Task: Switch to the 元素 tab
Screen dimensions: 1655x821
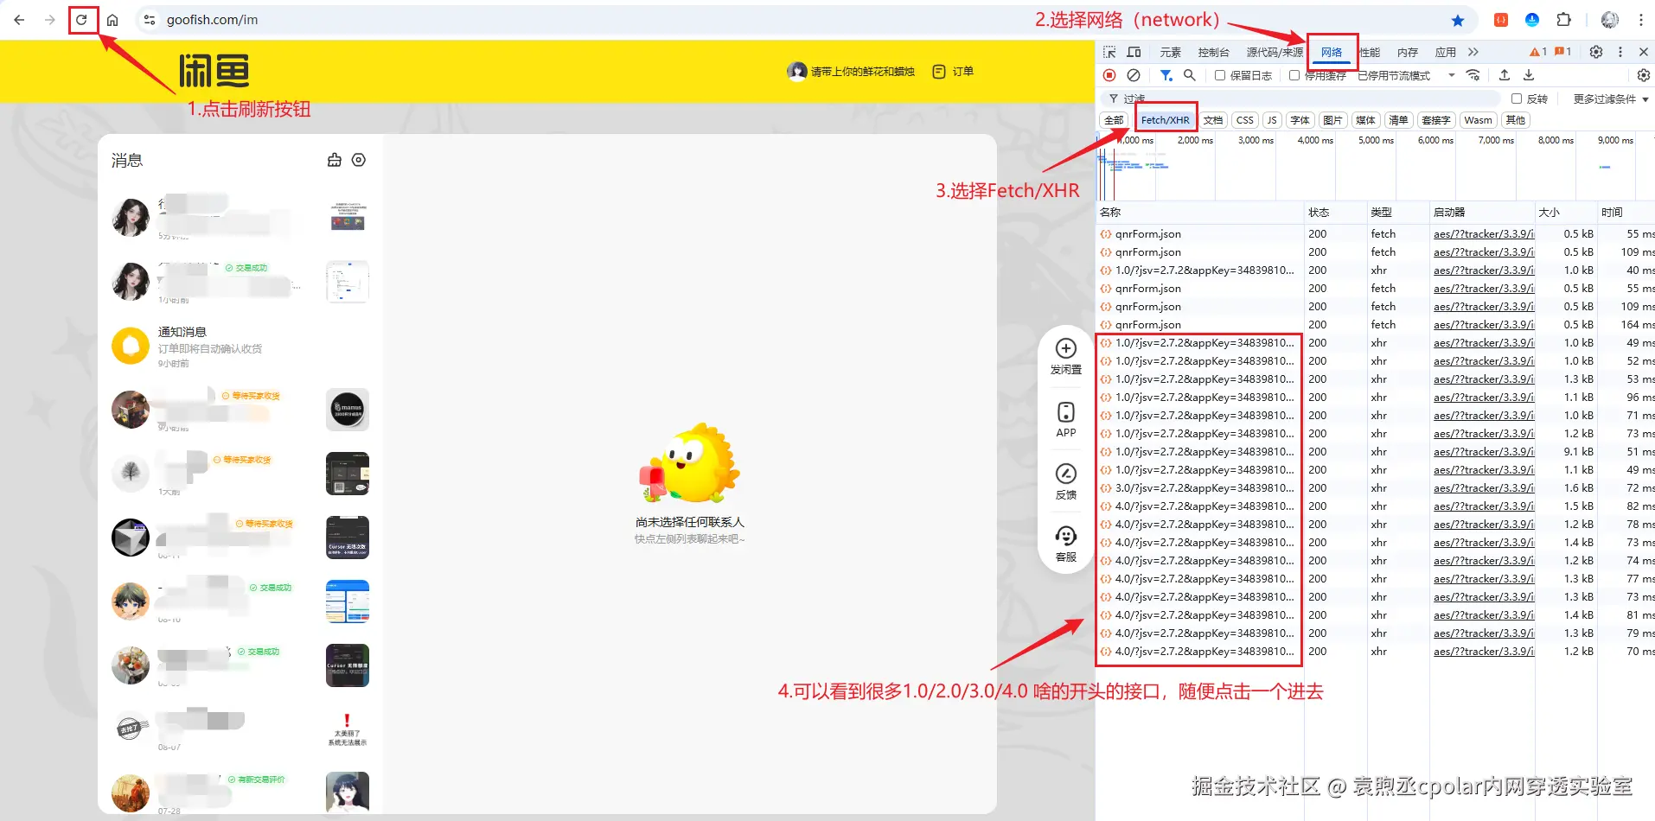Action: click(x=1171, y=52)
